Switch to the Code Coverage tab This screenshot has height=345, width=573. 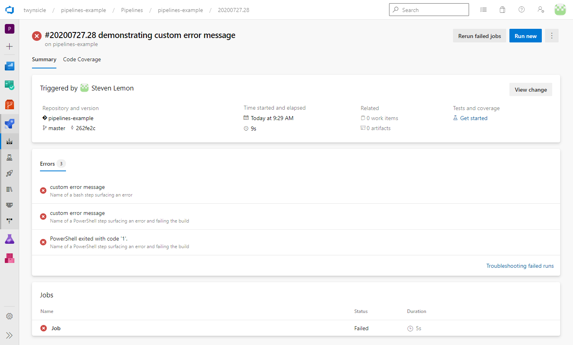[x=82, y=59]
